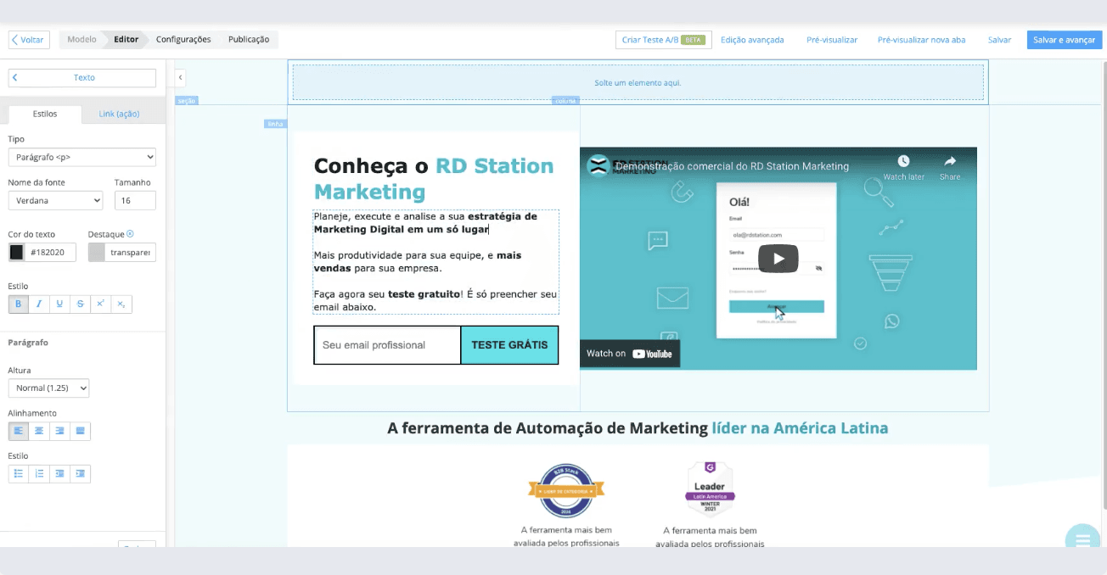Click Pré-visualizar nova aba
The image size is (1107, 575).
pos(921,40)
